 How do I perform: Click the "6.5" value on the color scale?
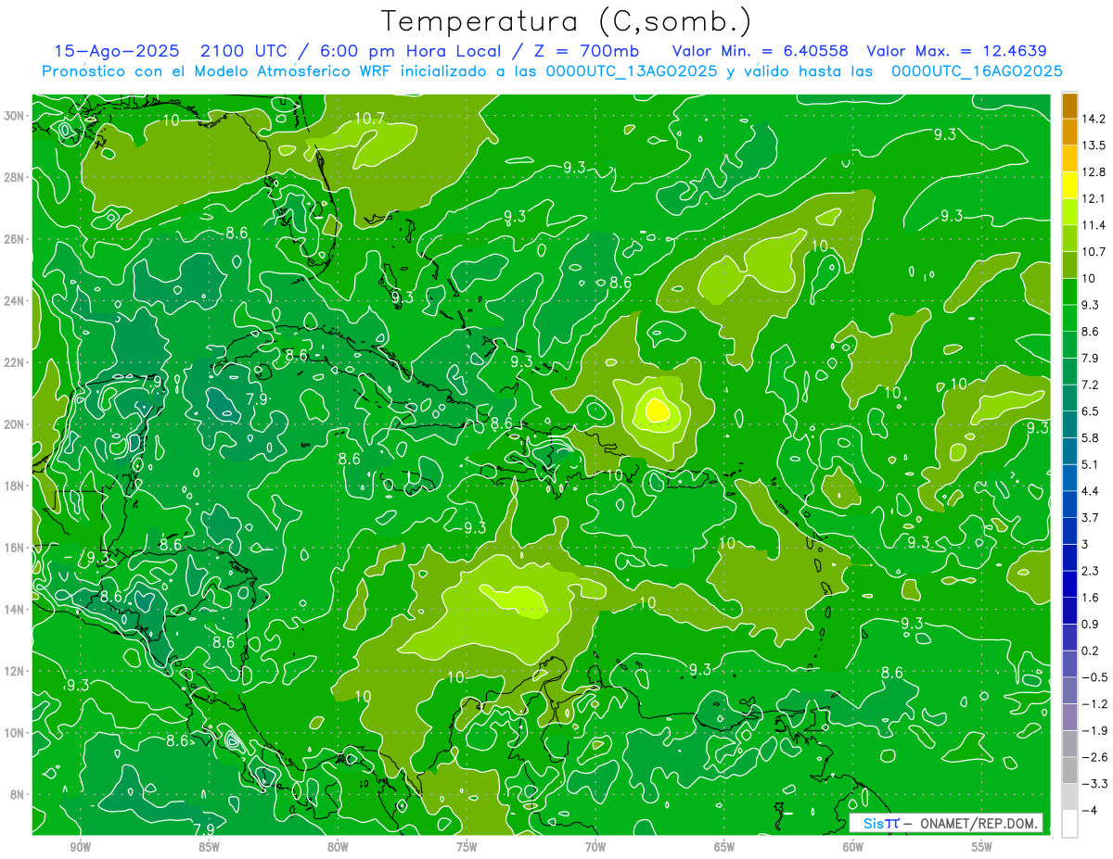click(x=1091, y=411)
